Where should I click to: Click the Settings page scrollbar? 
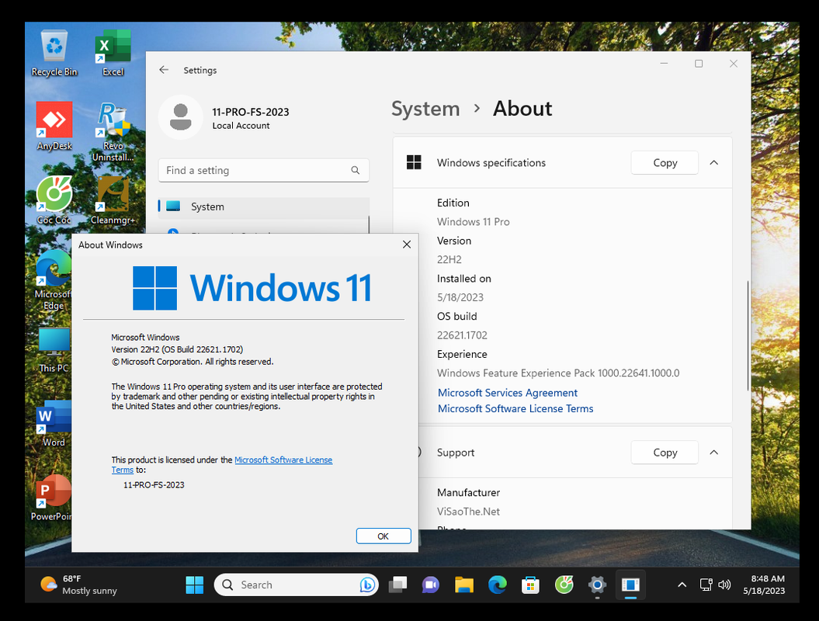pyautogui.click(x=748, y=336)
